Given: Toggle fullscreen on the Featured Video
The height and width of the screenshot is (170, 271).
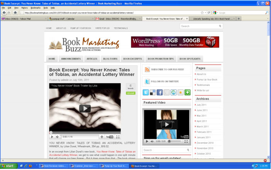Looking at the screenshot, I should (x=186, y=142).
